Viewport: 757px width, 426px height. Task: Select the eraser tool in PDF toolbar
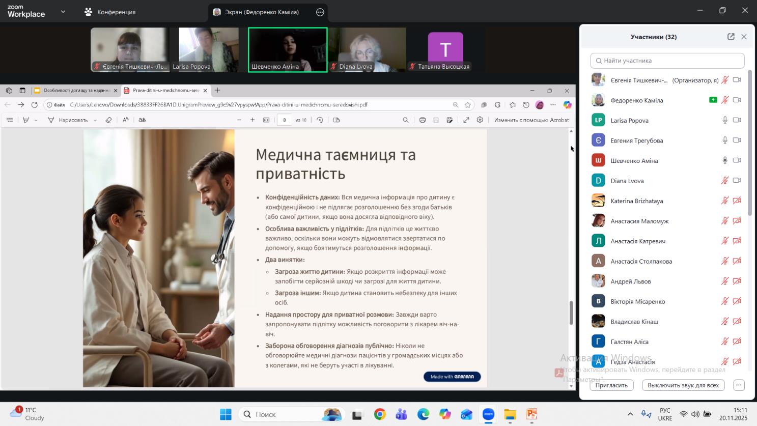click(x=108, y=120)
